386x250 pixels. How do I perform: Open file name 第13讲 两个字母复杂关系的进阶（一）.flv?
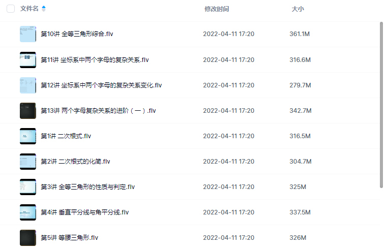(98, 111)
